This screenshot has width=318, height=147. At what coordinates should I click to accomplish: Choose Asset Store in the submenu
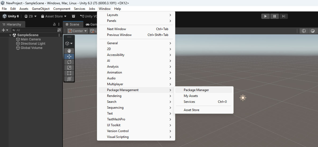pos(204,110)
